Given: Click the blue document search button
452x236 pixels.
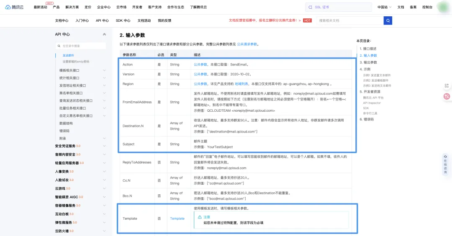Looking at the screenshot, I should point(388,21).
